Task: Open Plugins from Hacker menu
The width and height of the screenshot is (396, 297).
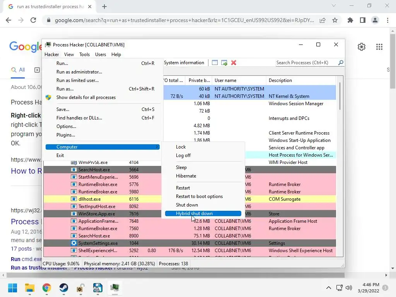Action: click(x=103, y=135)
